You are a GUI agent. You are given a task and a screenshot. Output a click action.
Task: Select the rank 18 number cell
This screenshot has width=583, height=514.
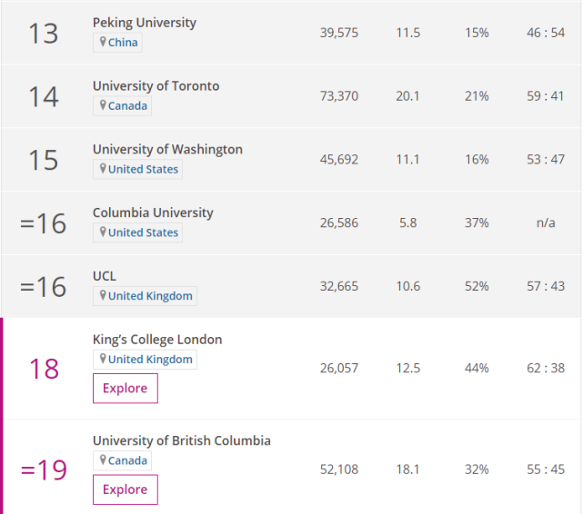pyautogui.click(x=44, y=369)
